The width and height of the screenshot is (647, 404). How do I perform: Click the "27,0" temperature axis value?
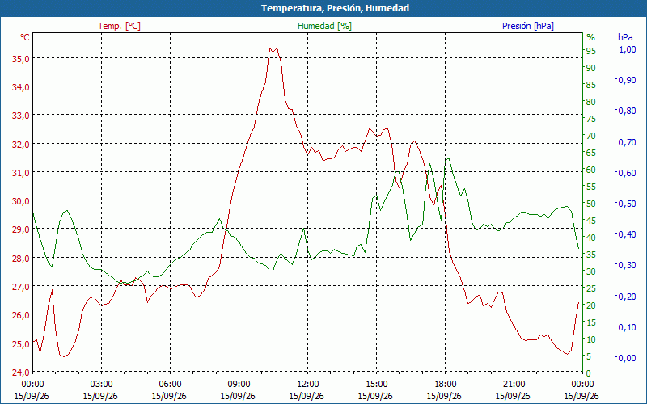[x=21, y=287]
